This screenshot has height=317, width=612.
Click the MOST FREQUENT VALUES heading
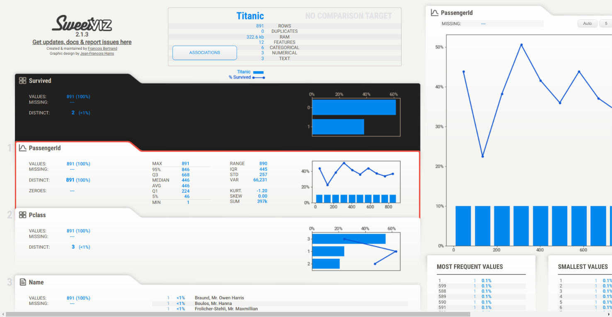coord(470,267)
